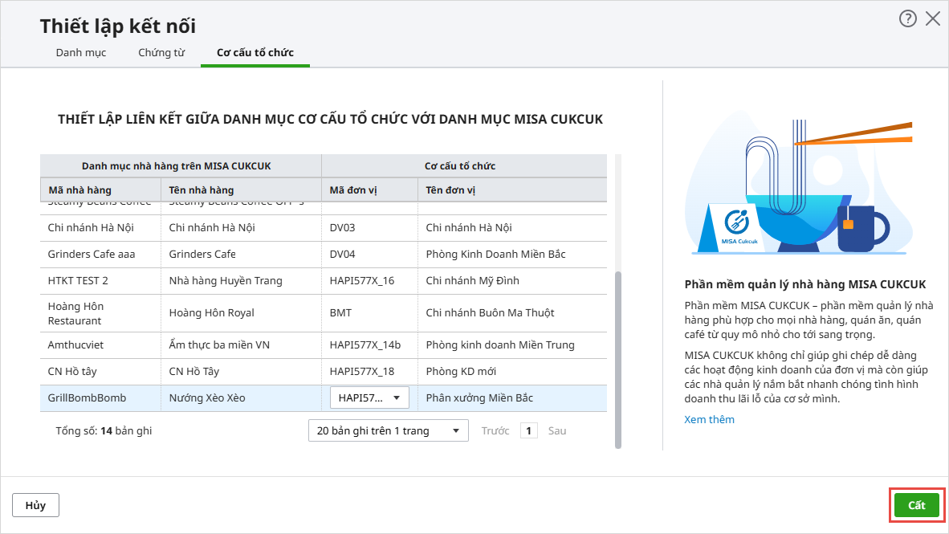Select the Cơ cấu tổ chức tab

[255, 53]
